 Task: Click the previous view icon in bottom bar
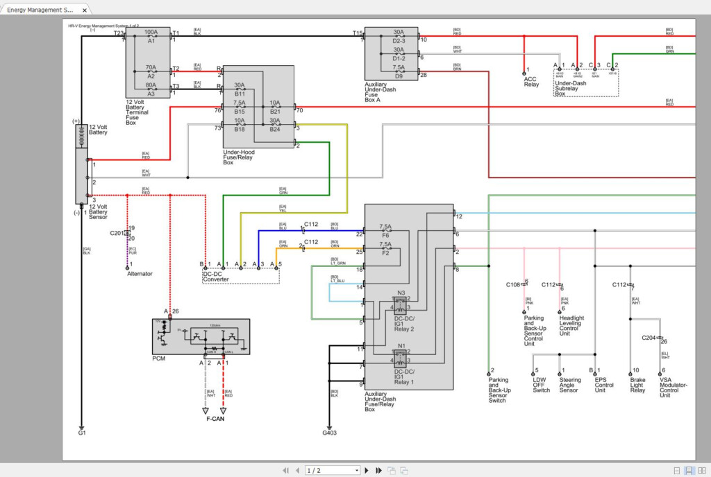[392, 471]
